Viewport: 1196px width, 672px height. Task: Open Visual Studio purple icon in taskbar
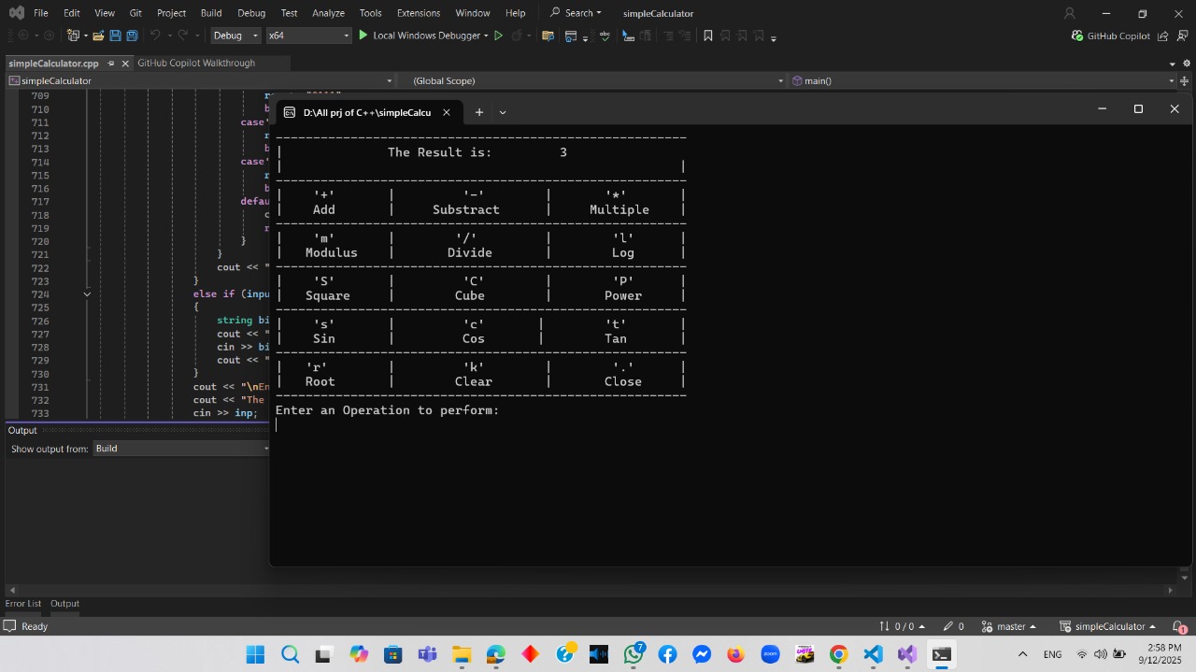[907, 654]
